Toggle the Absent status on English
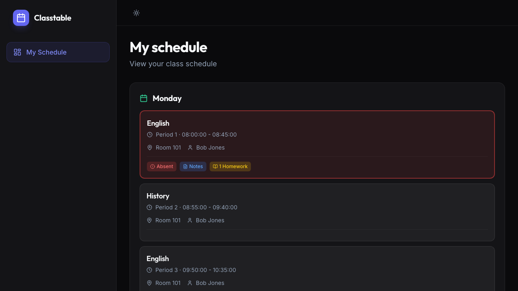 [x=161, y=167]
